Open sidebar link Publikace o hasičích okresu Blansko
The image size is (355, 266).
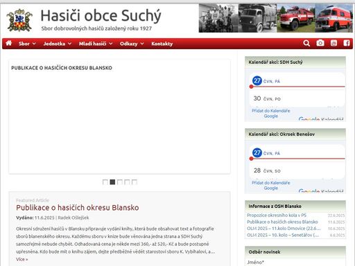282,222
